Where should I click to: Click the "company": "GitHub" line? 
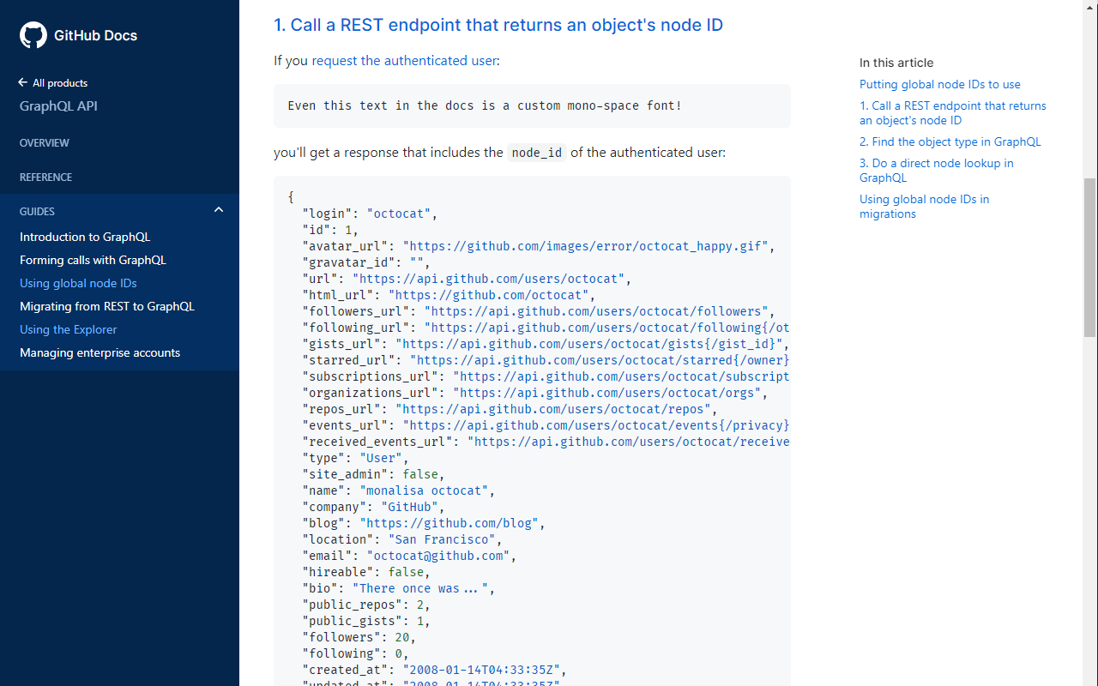(373, 507)
